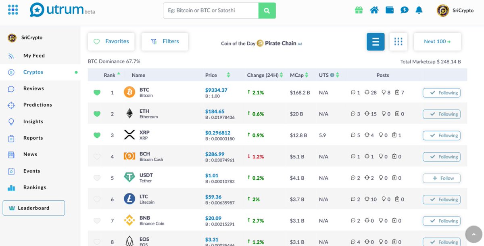Follow Tether with the Follow button
484x246 pixels.
441,178
